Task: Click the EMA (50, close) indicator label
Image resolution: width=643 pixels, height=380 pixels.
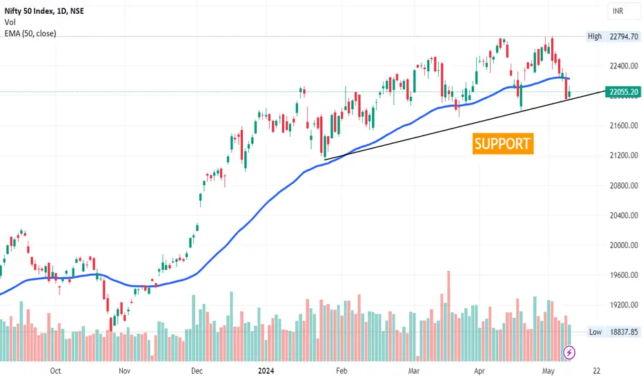Action: pos(30,34)
